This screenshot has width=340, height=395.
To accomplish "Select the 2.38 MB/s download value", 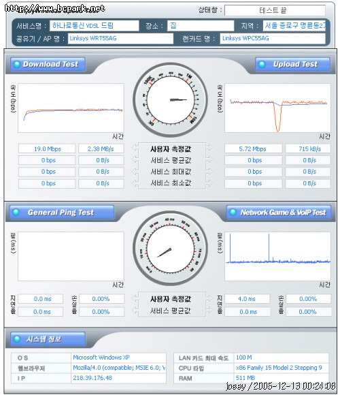I will click(101, 148).
